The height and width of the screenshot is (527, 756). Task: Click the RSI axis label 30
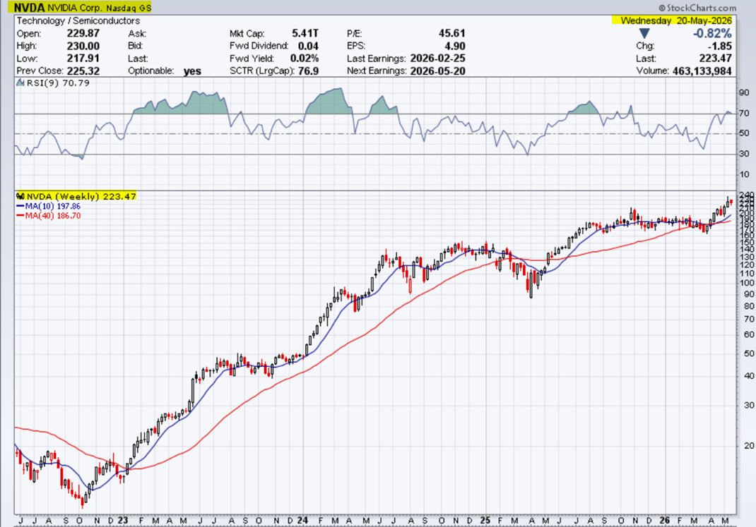click(x=744, y=154)
